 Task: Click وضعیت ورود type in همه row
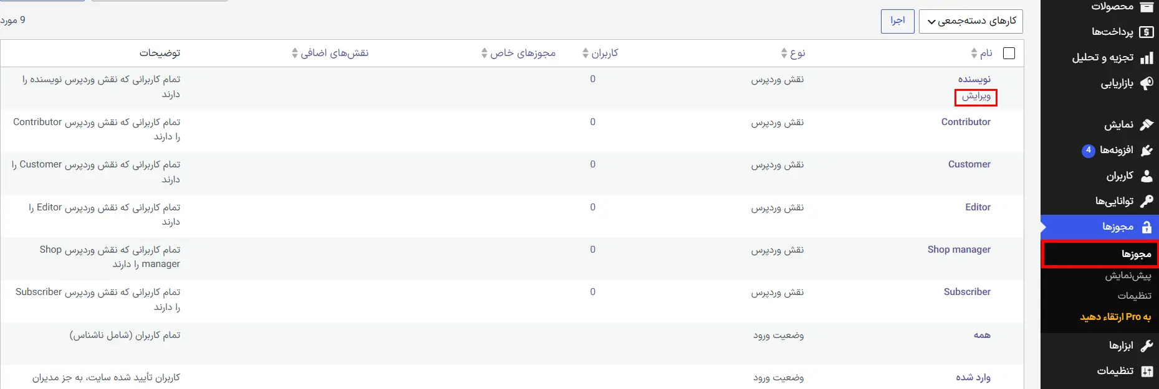[x=779, y=335]
